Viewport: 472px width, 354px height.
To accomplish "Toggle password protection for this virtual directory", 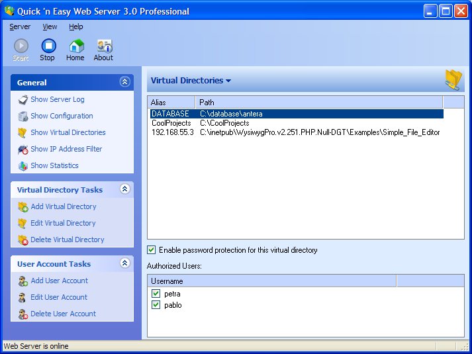I will (152, 250).
